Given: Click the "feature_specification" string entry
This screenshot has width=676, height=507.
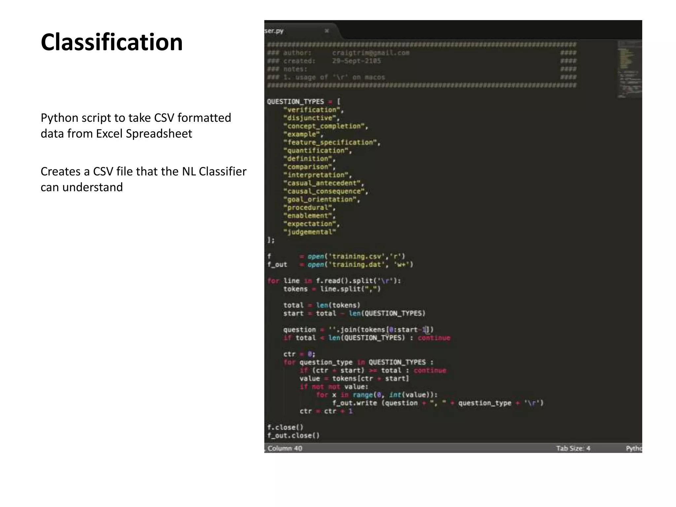Looking at the screenshot, I should [x=332, y=143].
